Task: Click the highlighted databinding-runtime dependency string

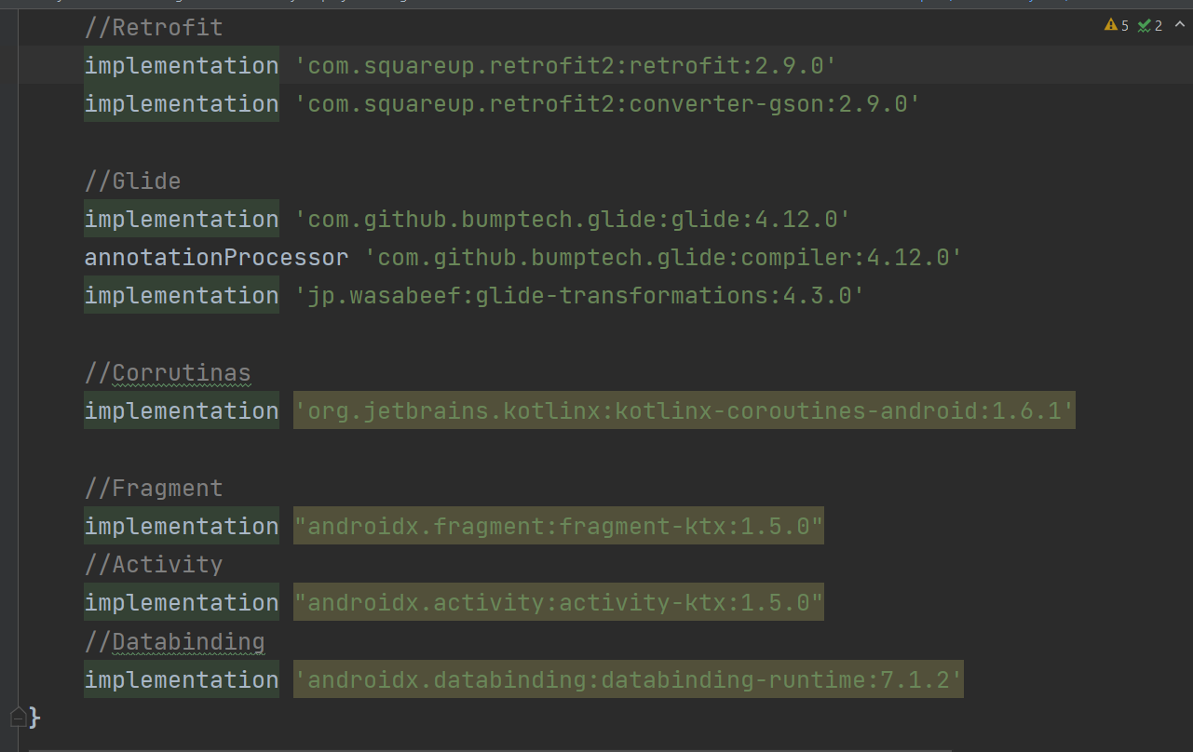Action: click(x=628, y=680)
